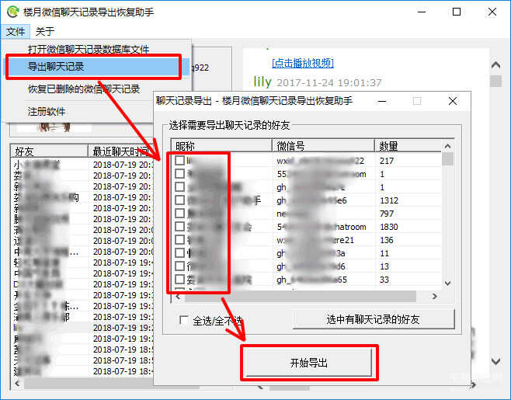Image resolution: width=511 pixels, height=400 pixels.
Task: Click 最近聊天时间 column header in main window
Action: (x=120, y=151)
